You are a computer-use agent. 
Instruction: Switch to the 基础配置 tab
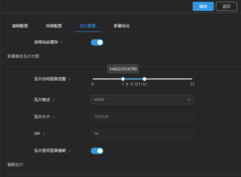pyautogui.click(x=20, y=26)
